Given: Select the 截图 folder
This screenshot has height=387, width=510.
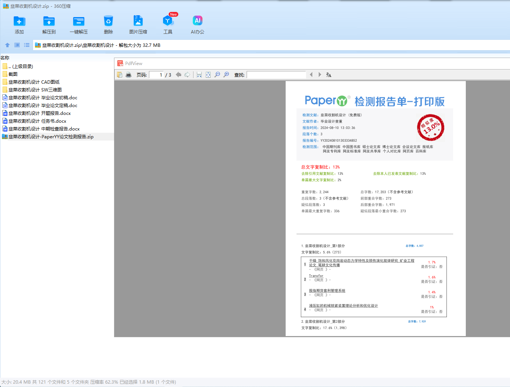Looking at the screenshot, I should click(x=10, y=74).
